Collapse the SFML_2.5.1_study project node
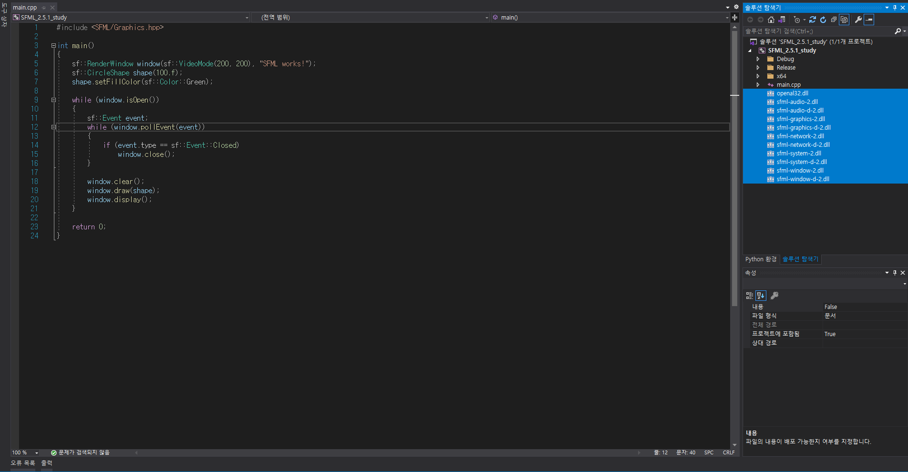Viewport: 908px width, 472px height. tap(750, 51)
